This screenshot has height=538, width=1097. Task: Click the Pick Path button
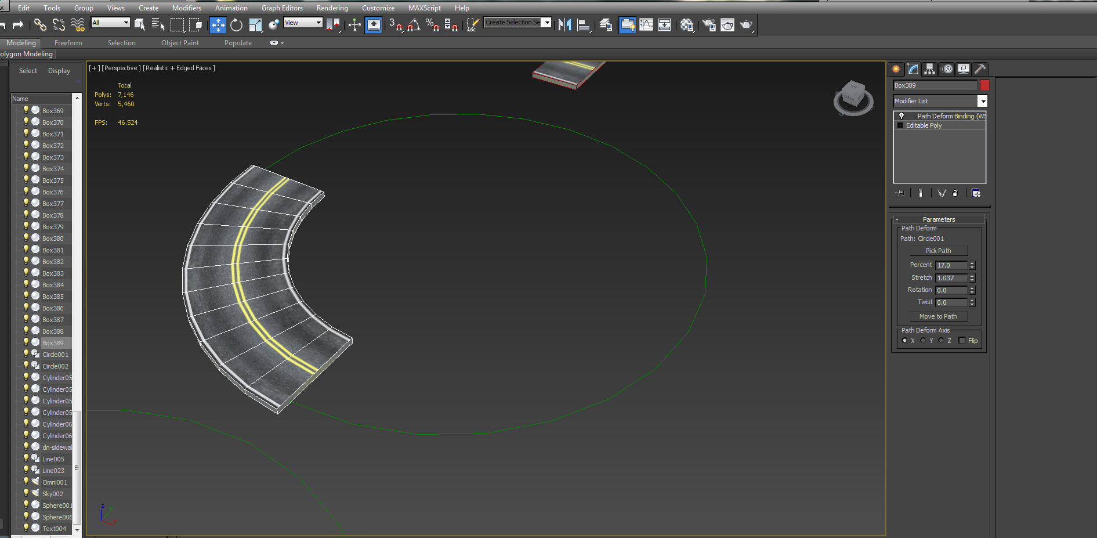938,251
